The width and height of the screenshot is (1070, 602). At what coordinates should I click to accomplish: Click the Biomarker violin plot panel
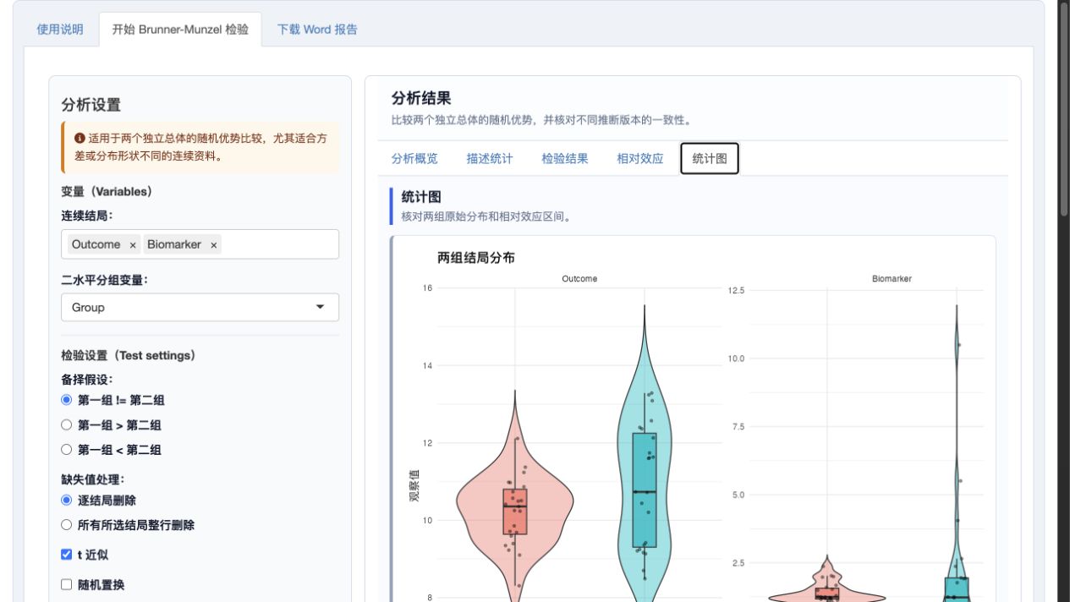[x=867, y=446]
